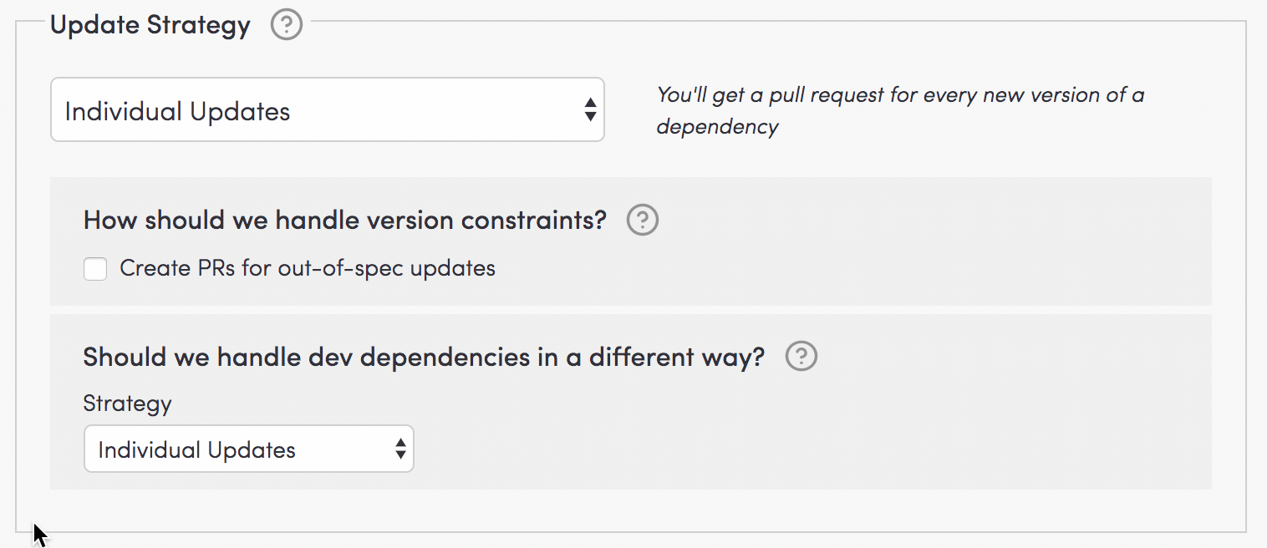
Task: Expand the dev dependencies Strategy dropdown
Action: 248,449
